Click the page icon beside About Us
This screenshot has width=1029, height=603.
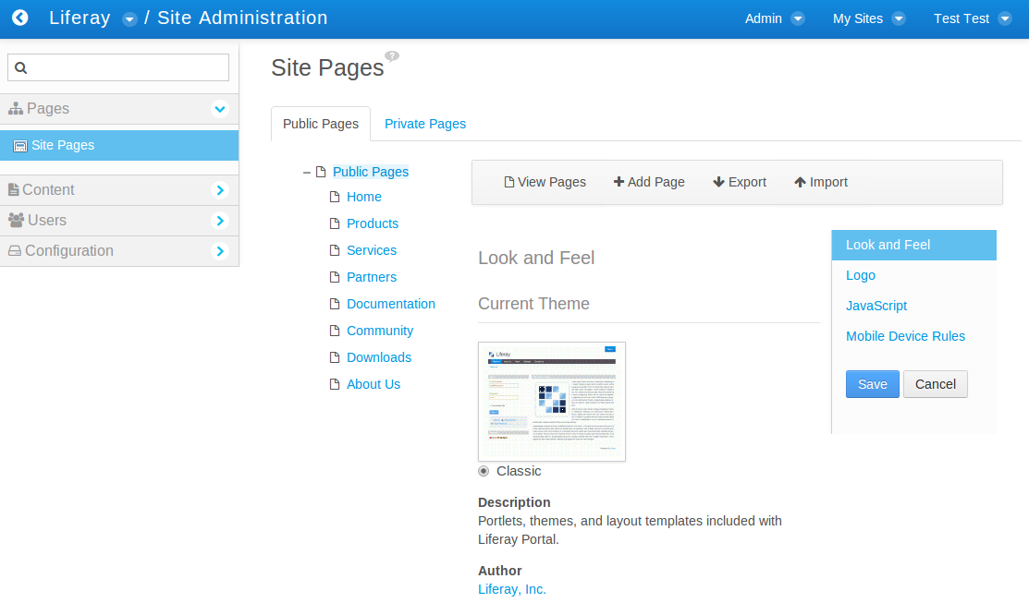point(335,384)
